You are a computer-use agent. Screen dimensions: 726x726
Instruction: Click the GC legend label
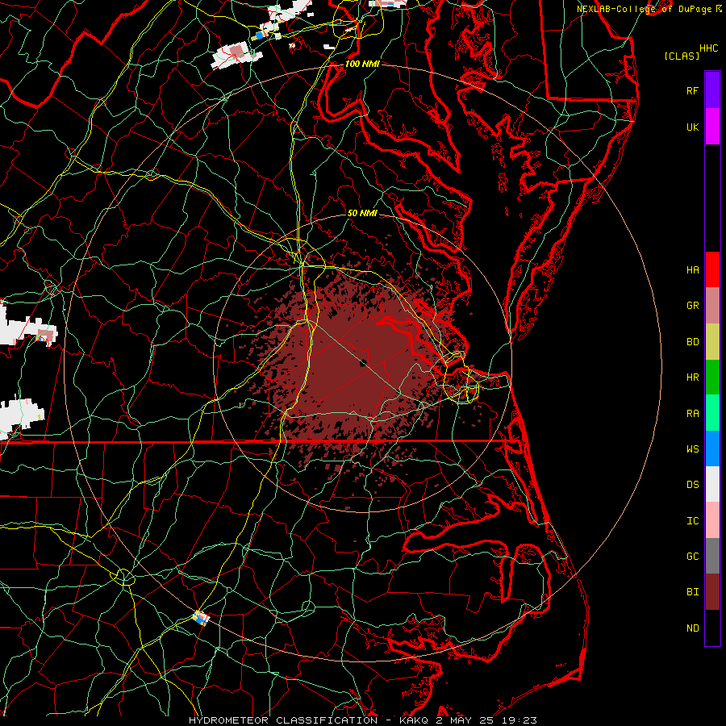[x=692, y=557]
